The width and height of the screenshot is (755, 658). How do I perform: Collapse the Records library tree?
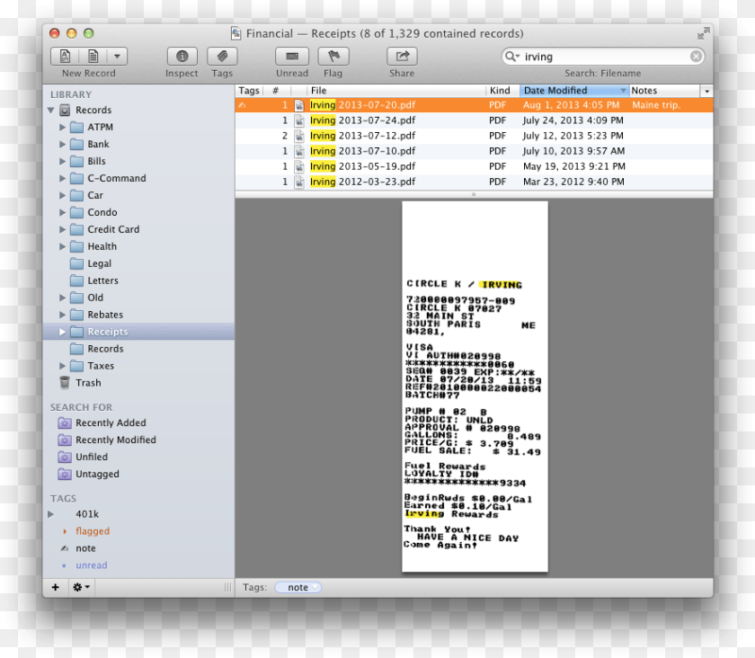(51, 111)
